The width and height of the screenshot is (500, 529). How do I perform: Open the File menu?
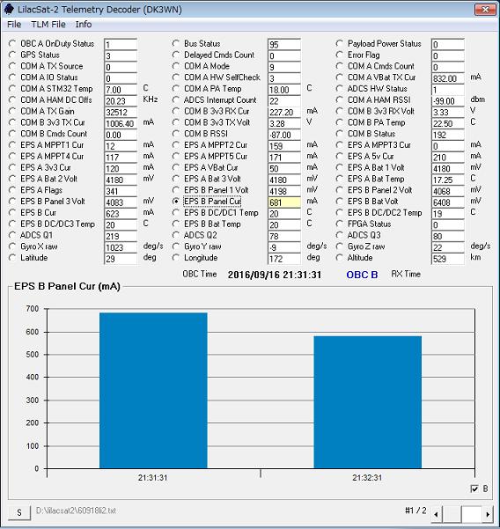[x=14, y=25]
